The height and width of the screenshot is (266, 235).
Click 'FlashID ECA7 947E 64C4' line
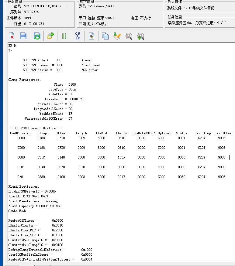coord(28,196)
